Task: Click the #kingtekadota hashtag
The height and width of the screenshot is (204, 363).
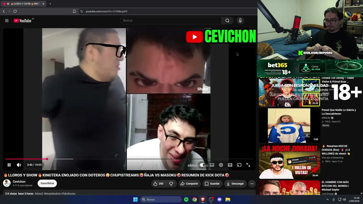Action: click(x=52, y=194)
